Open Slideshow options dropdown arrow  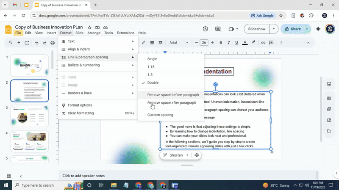point(274,29)
